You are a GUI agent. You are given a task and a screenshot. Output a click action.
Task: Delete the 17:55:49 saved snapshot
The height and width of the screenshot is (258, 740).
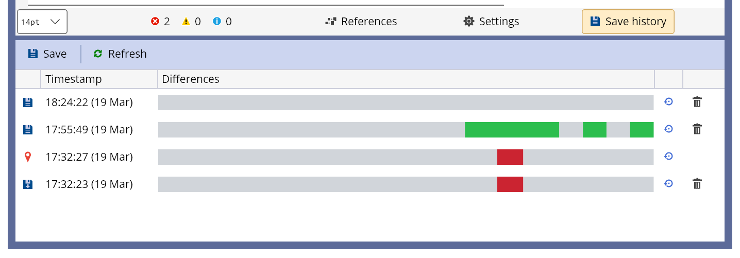click(697, 129)
